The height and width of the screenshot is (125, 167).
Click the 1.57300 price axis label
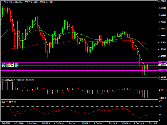(x=163, y=8)
